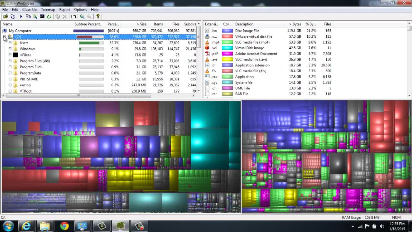Expand the <Files> node
This screenshot has width=412, height=232.
[x=10, y=55]
